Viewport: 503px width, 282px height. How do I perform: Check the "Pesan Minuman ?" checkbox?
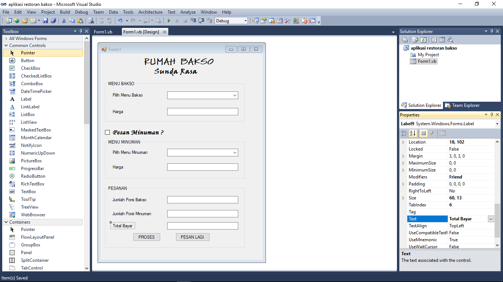tap(107, 132)
